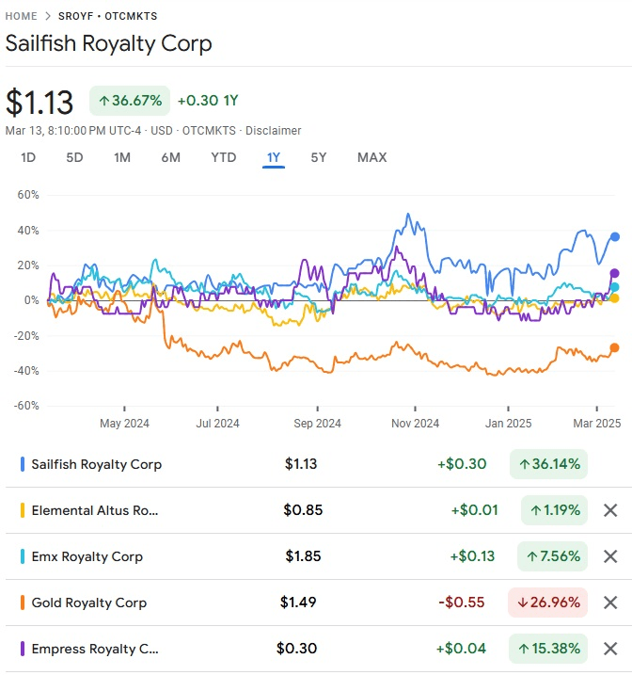Click the Jan 2025 axis label
This screenshot has width=632, height=675.
coord(508,424)
